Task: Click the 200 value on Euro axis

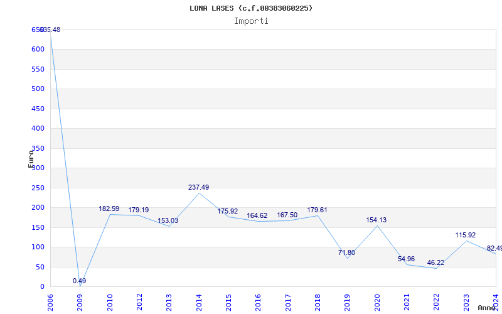Action: tap(38, 208)
